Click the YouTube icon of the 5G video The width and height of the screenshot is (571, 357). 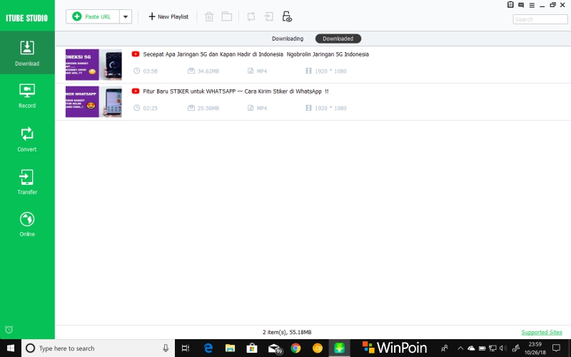click(136, 54)
